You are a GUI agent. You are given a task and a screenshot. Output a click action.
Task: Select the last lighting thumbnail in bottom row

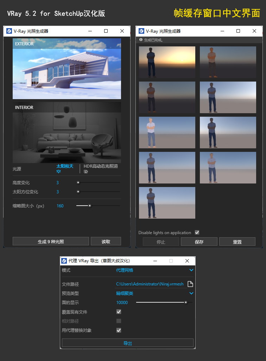coord(167,202)
